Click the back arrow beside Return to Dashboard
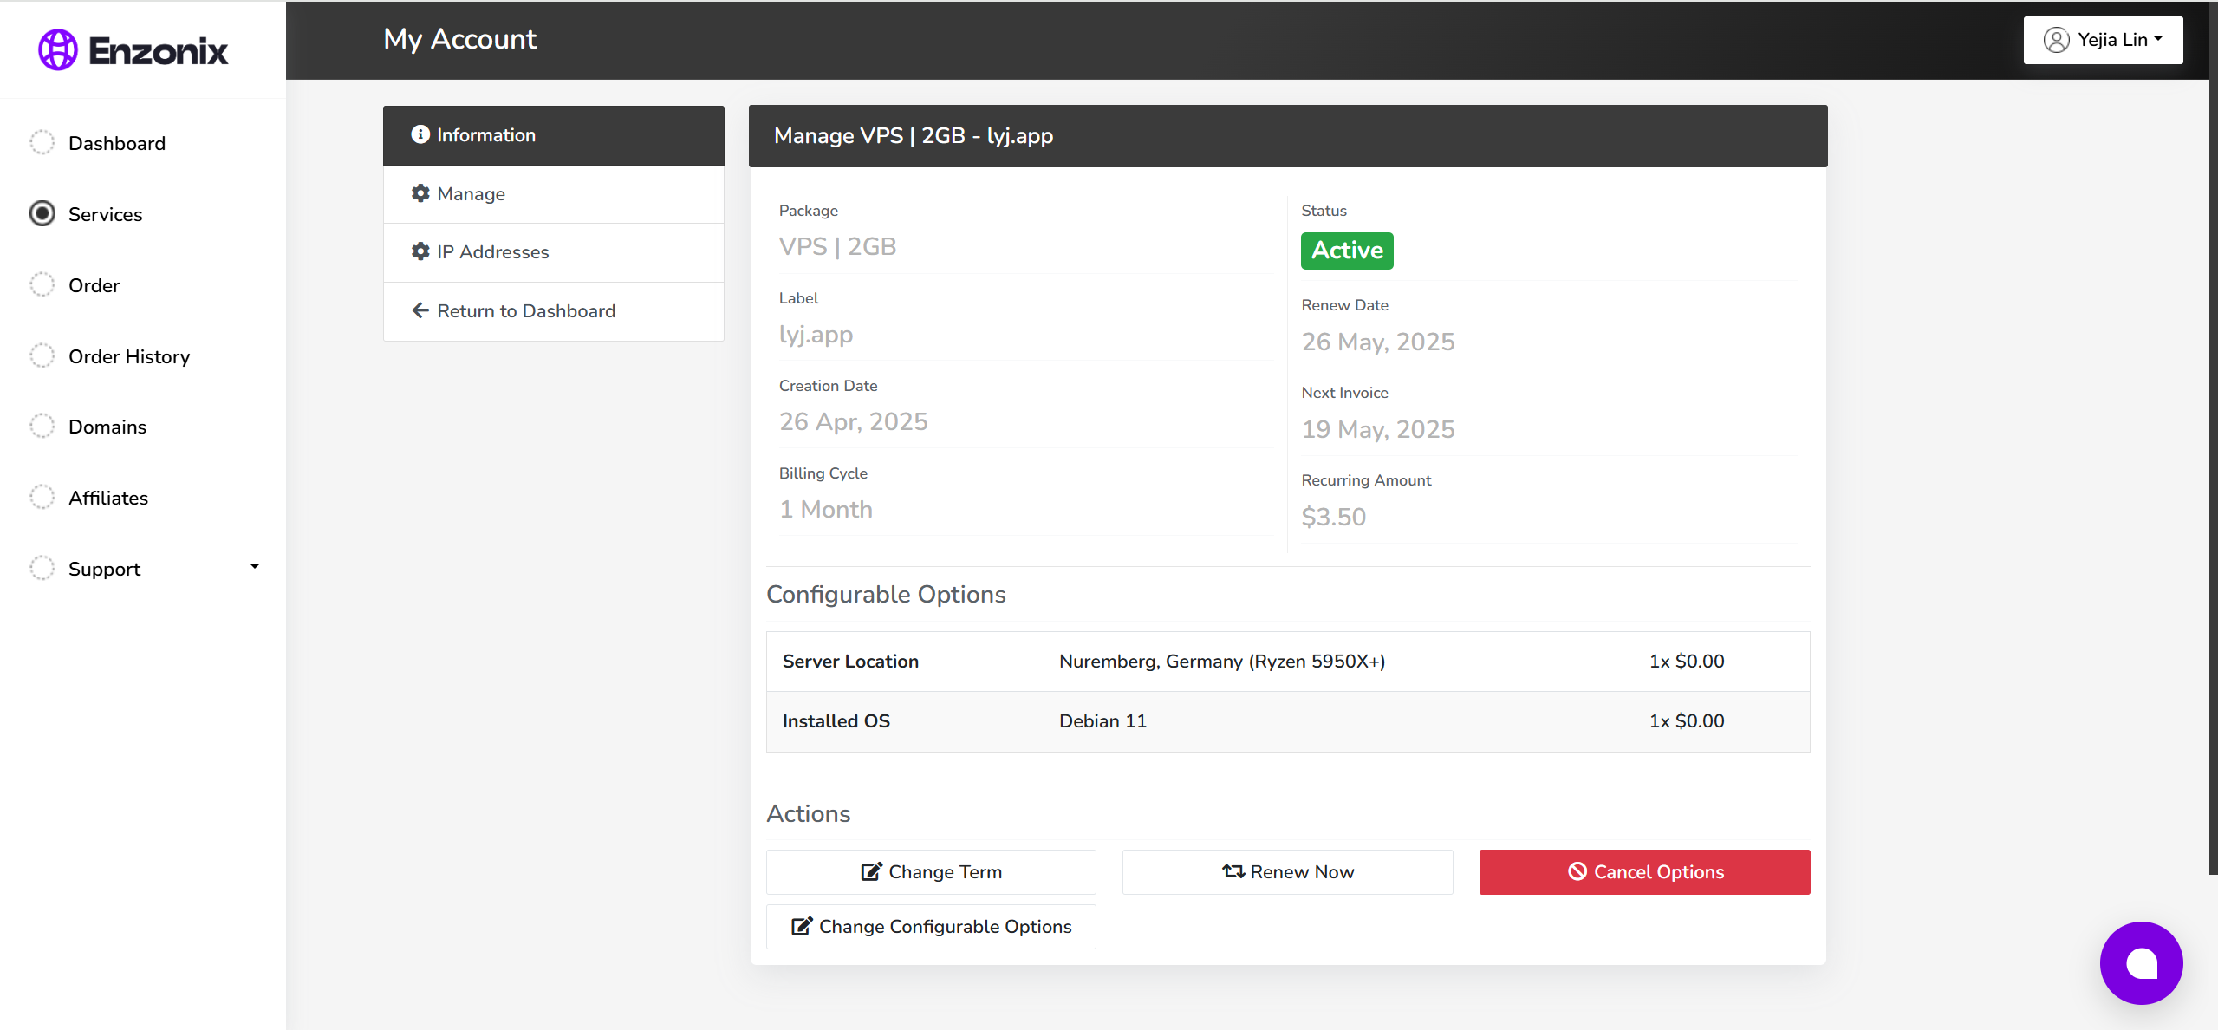2218x1030 pixels. (420, 310)
